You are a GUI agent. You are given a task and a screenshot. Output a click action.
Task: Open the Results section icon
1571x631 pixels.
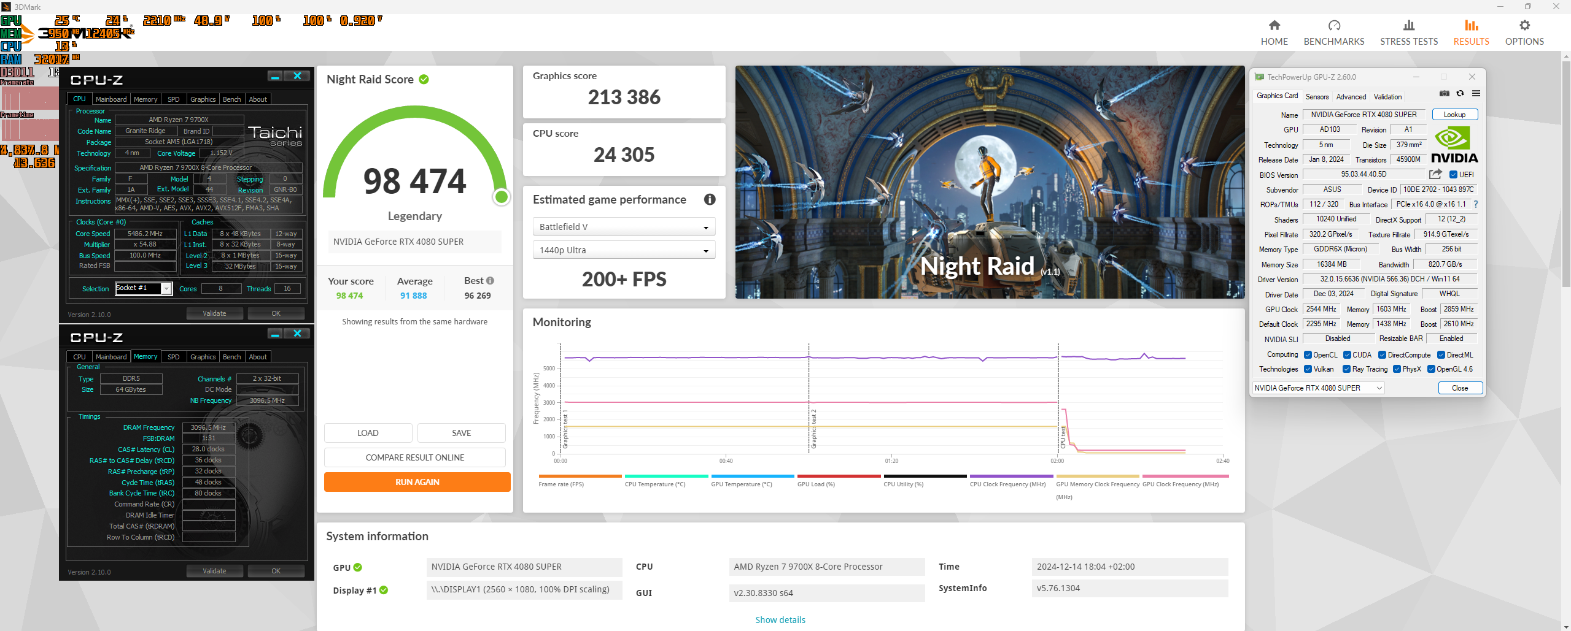tap(1471, 25)
